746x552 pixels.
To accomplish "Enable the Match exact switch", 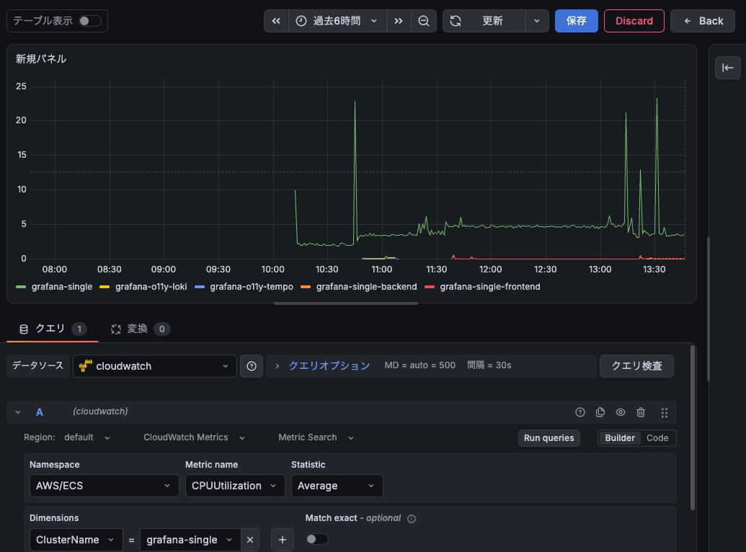I will point(316,539).
